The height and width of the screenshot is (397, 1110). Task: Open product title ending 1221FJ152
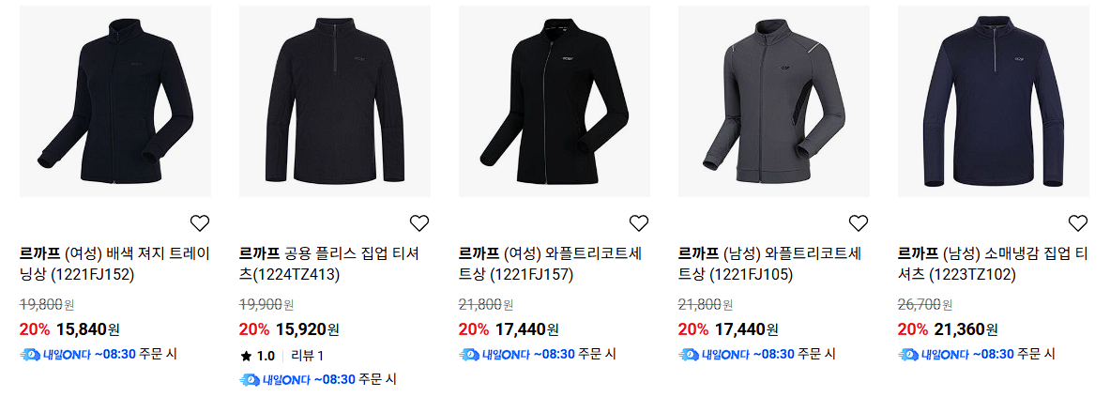[x=114, y=263]
